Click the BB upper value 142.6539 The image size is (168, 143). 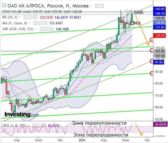(x=61, y=17)
